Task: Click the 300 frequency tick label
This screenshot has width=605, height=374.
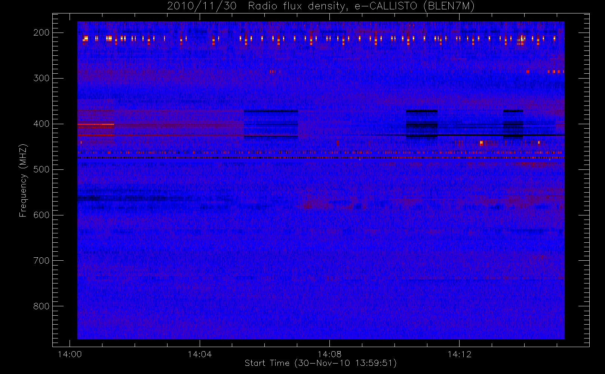Action: [x=41, y=78]
